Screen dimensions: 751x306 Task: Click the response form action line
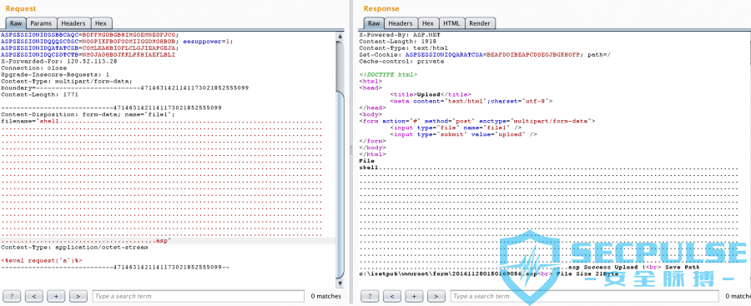tap(477, 121)
